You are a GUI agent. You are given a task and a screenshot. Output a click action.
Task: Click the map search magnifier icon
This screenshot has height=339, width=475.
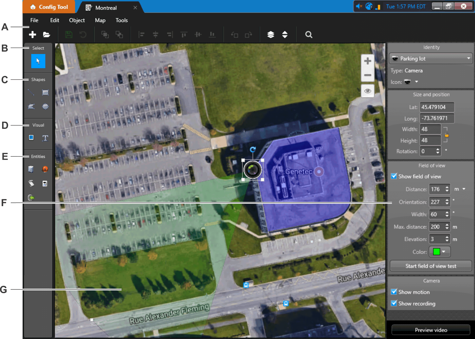[x=308, y=35]
